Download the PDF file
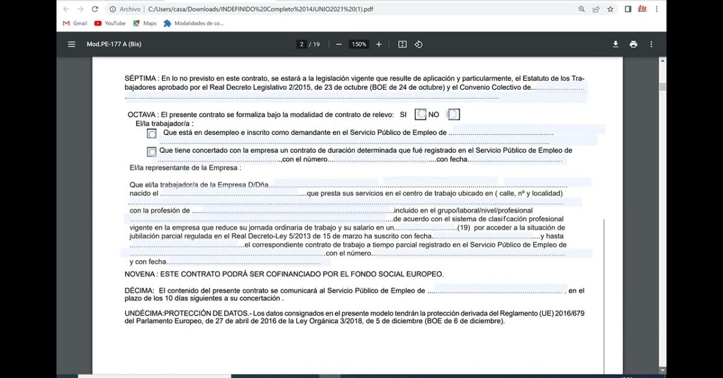This screenshot has width=723, height=378. click(x=615, y=44)
